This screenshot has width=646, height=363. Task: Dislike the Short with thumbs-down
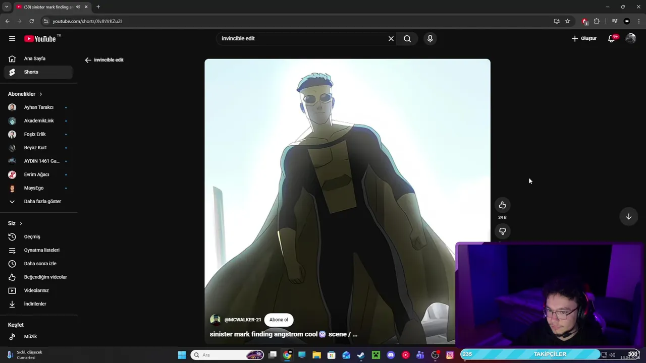click(x=502, y=231)
